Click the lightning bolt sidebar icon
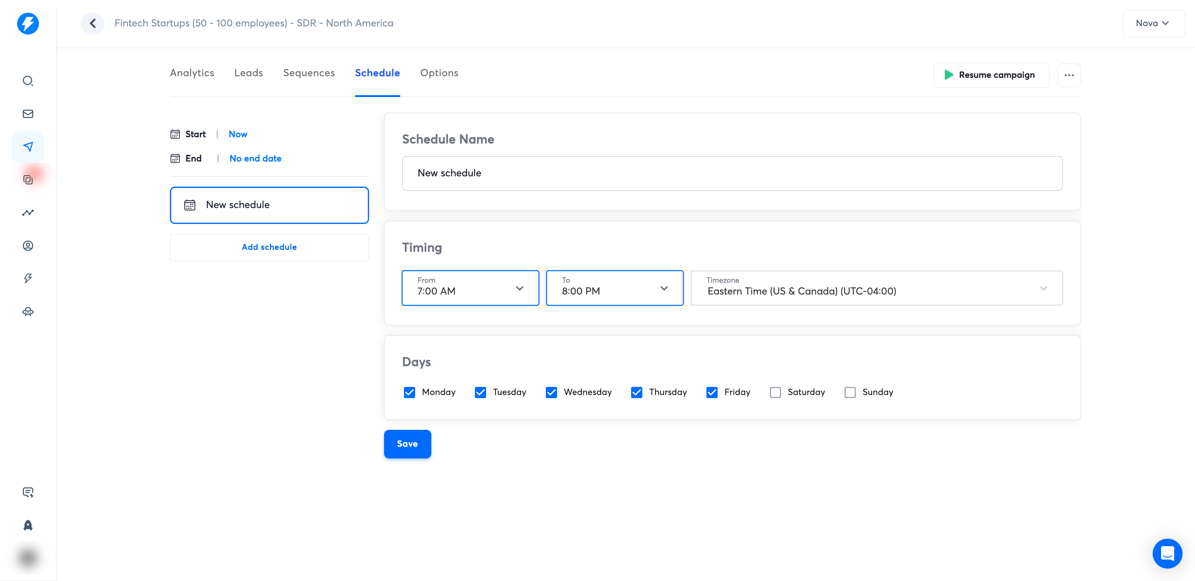The height and width of the screenshot is (581, 1195). point(28,278)
